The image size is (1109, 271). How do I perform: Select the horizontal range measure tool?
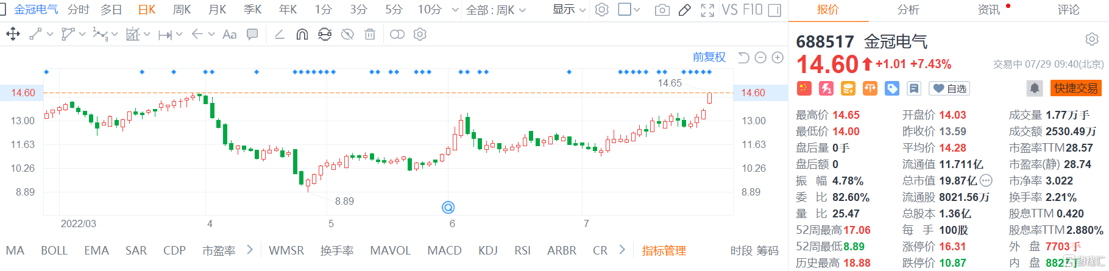click(x=165, y=35)
